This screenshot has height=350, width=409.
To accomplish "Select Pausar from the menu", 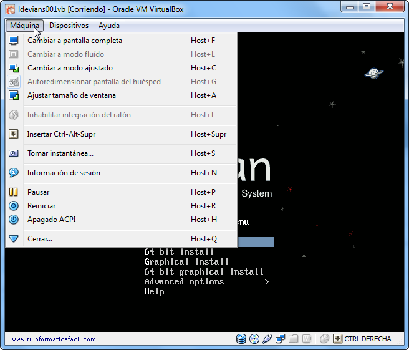I will [x=122, y=192].
